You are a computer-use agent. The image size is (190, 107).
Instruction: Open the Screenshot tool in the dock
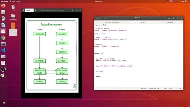[x=3, y=57]
